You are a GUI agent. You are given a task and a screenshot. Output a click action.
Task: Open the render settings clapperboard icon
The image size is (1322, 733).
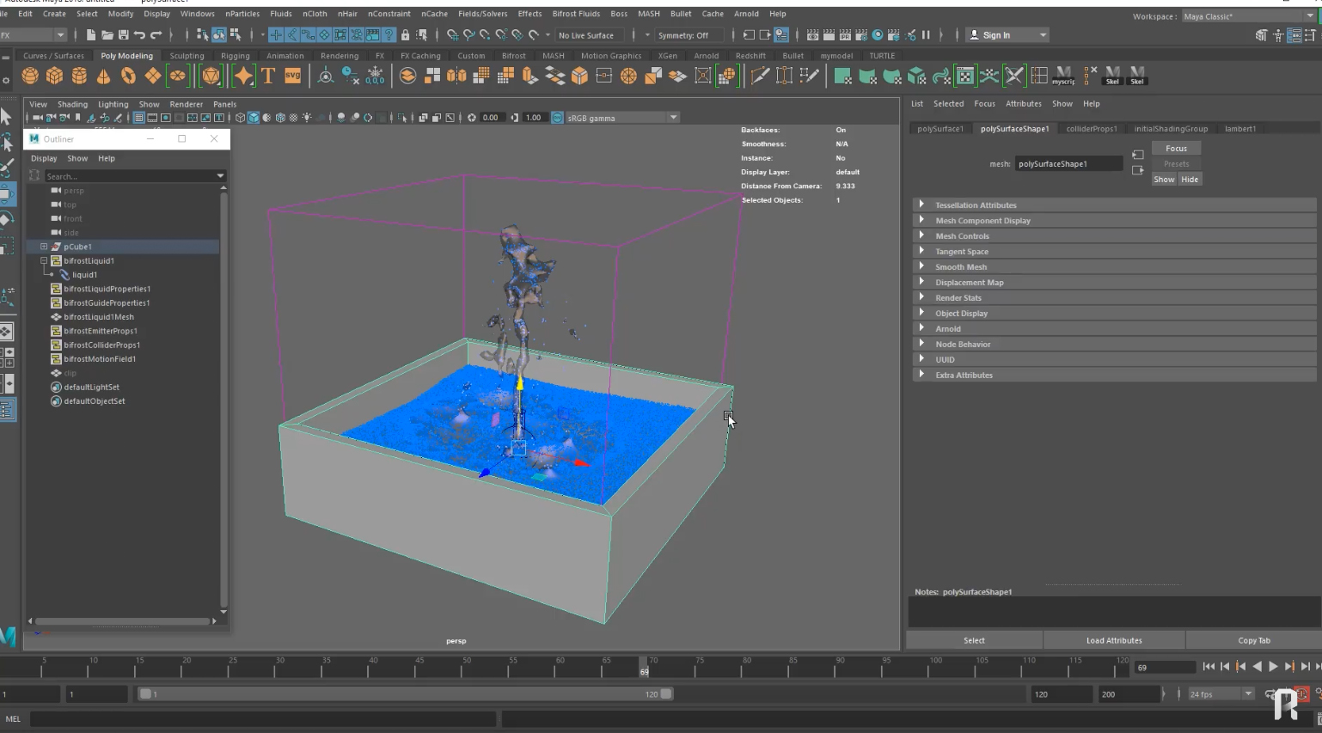coord(861,35)
